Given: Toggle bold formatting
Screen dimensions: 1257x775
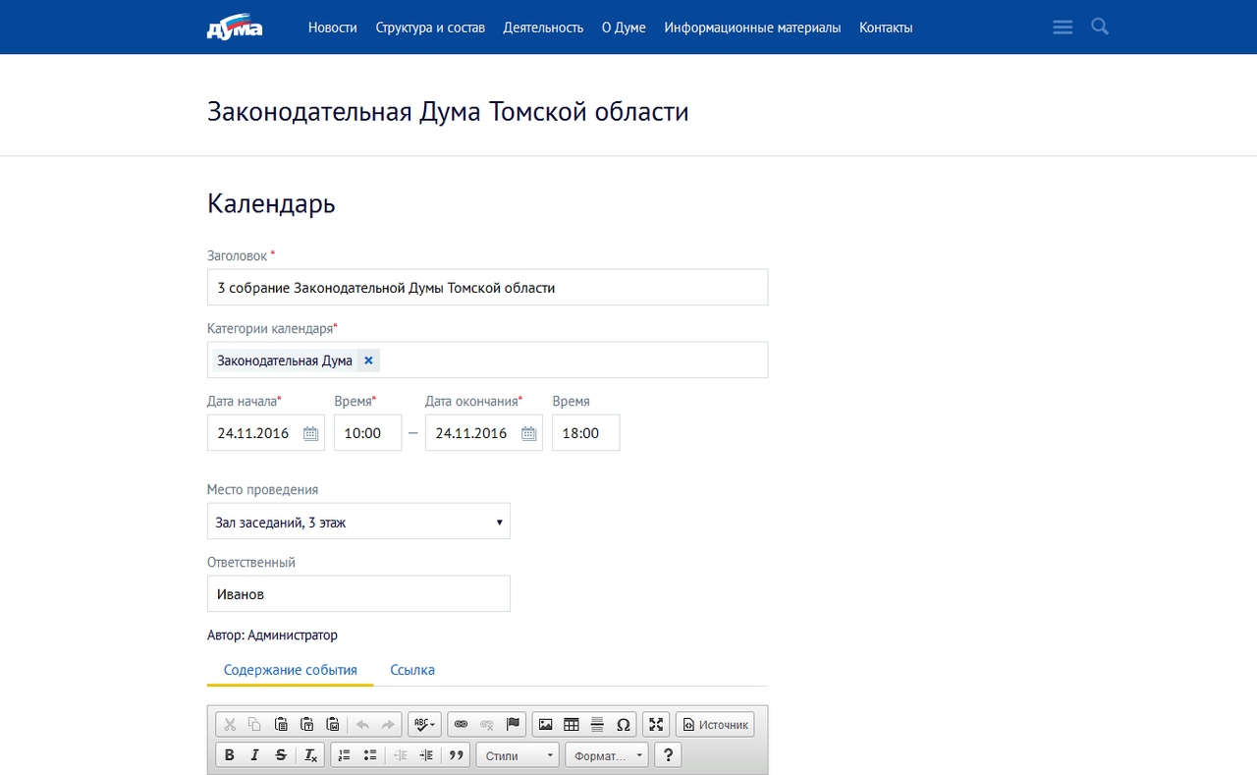Looking at the screenshot, I should tap(230, 755).
